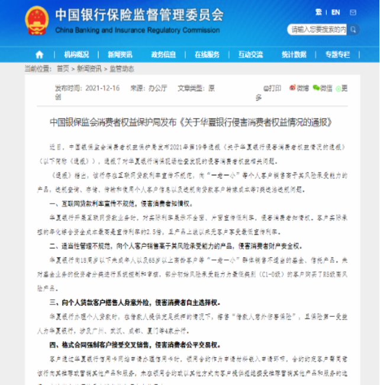Open 统计数据 navigation menu
The width and height of the screenshot is (380, 385).
coord(294,54)
